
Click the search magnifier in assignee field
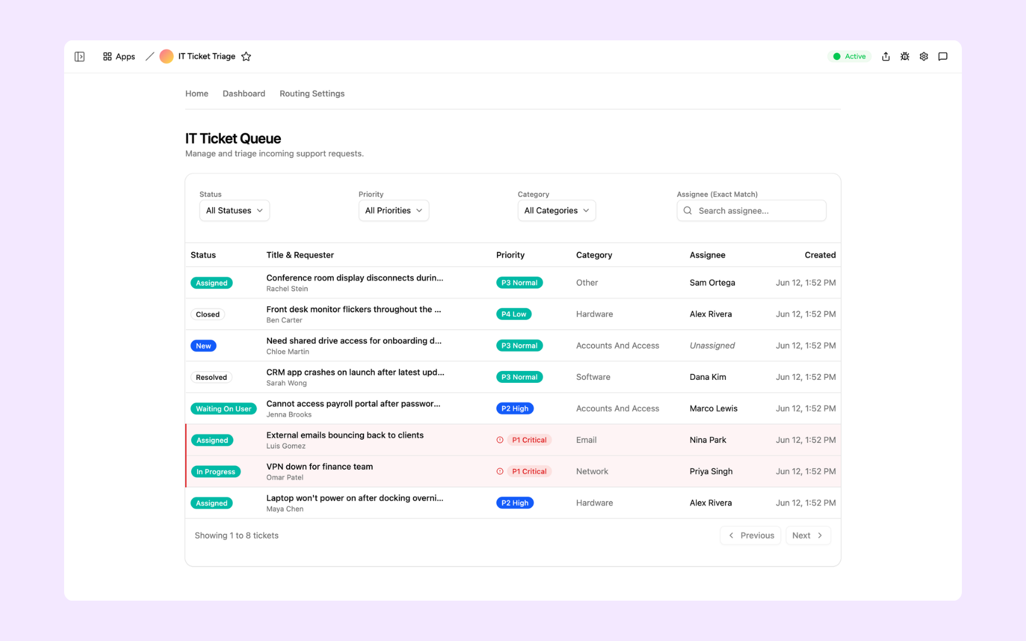pos(688,211)
